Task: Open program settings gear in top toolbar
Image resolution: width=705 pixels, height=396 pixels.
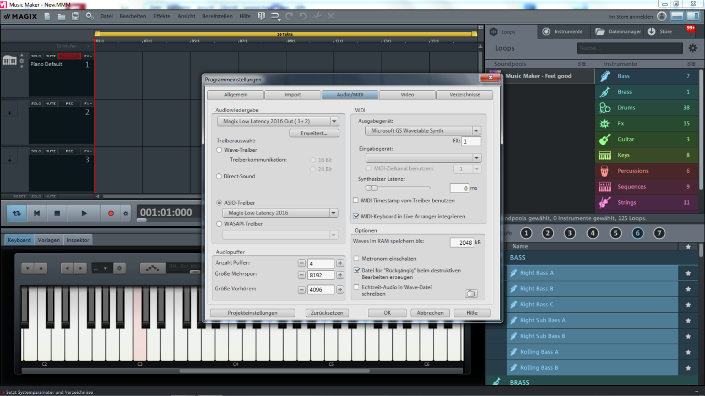Action: click(90, 16)
